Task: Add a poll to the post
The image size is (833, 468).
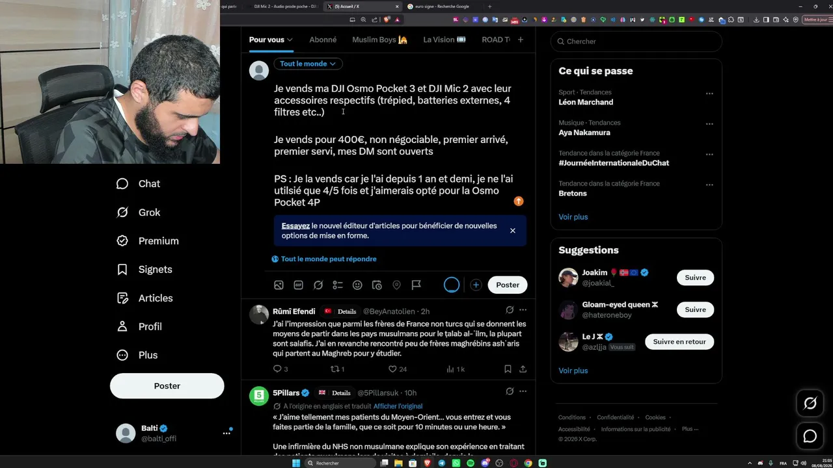Action: 338,285
